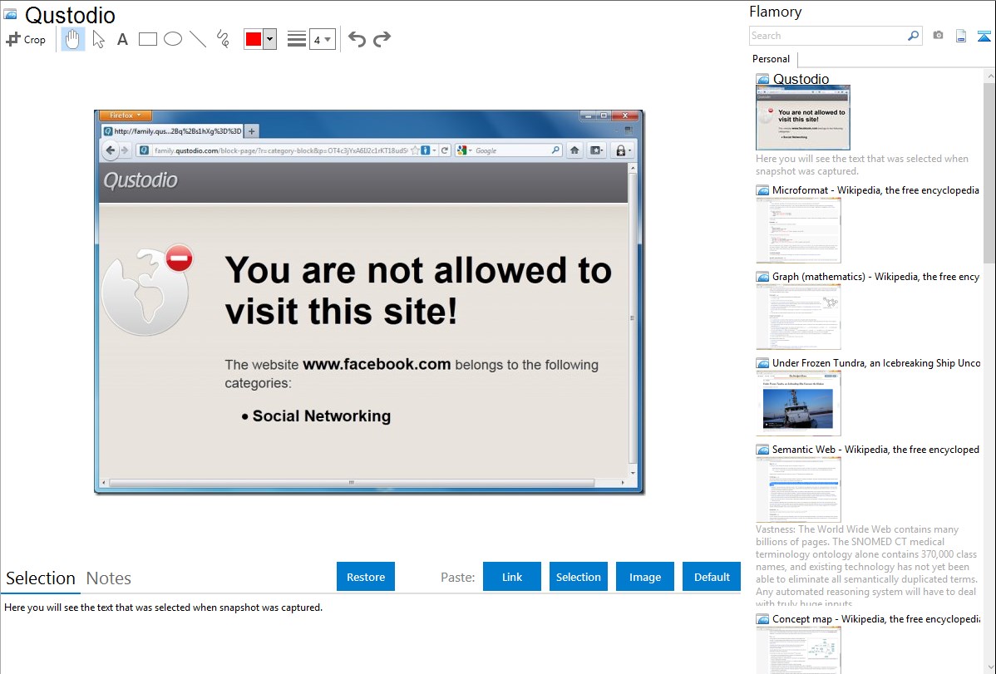Click the icon beside the Concept map title

(762, 619)
